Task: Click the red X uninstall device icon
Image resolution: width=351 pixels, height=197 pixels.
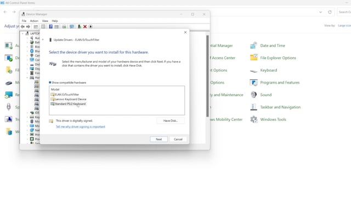Action: click(x=85, y=27)
